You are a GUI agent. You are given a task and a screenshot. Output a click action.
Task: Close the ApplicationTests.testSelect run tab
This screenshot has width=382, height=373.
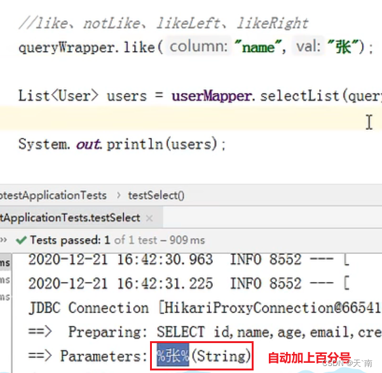pyautogui.click(x=149, y=218)
